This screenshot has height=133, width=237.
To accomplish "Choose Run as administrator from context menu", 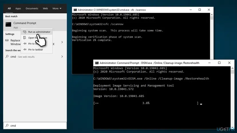I will click(37, 32).
